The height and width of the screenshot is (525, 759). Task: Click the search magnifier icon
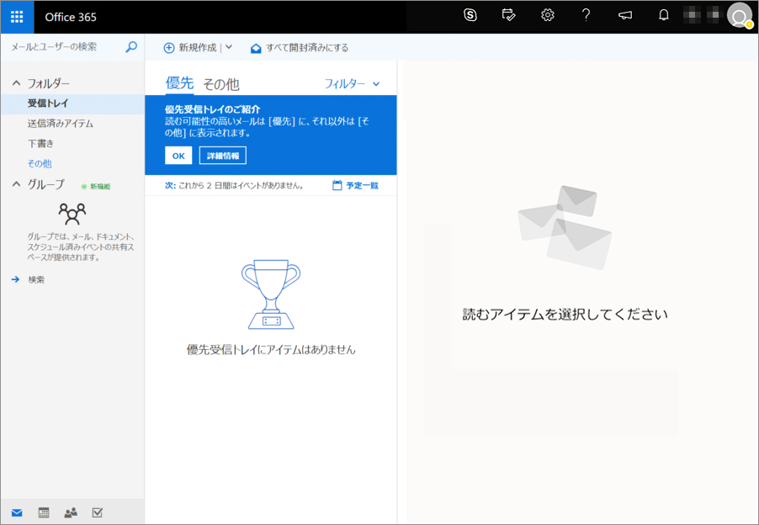(x=131, y=47)
